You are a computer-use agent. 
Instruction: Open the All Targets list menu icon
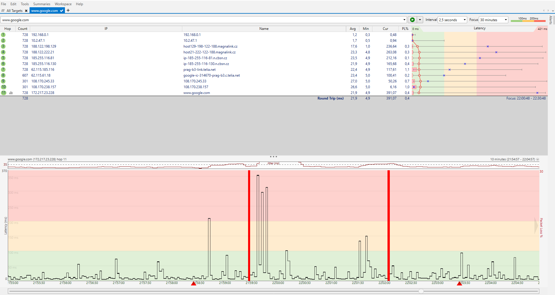(x=3, y=11)
